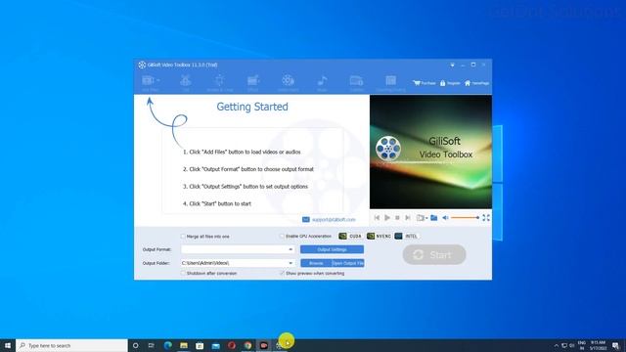
Task: Skip to next in preview player
Action: (408, 217)
